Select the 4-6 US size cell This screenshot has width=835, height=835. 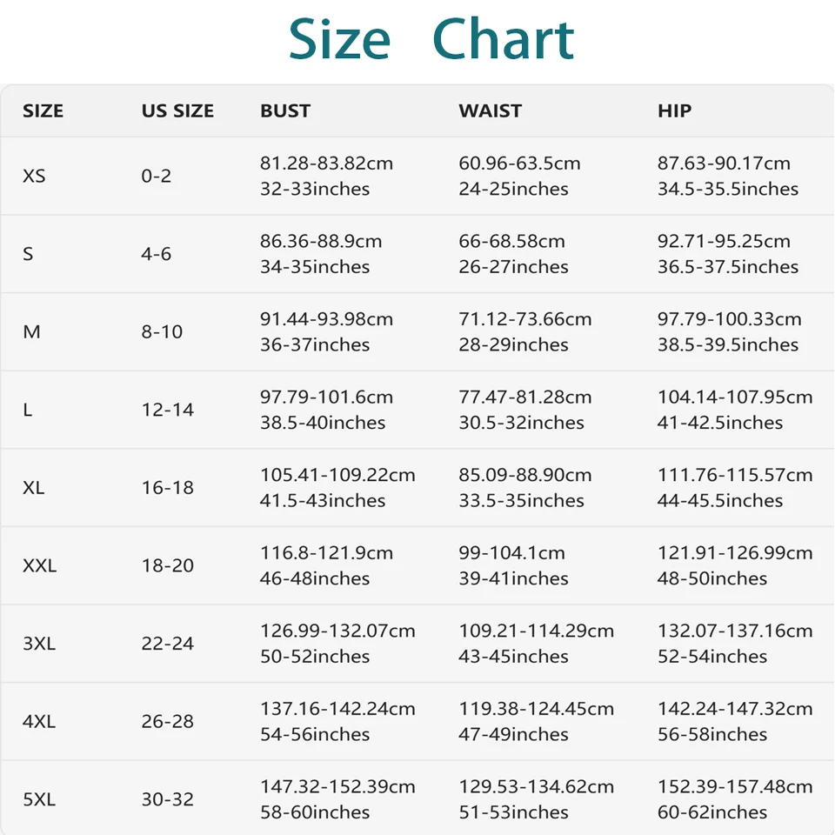point(156,253)
